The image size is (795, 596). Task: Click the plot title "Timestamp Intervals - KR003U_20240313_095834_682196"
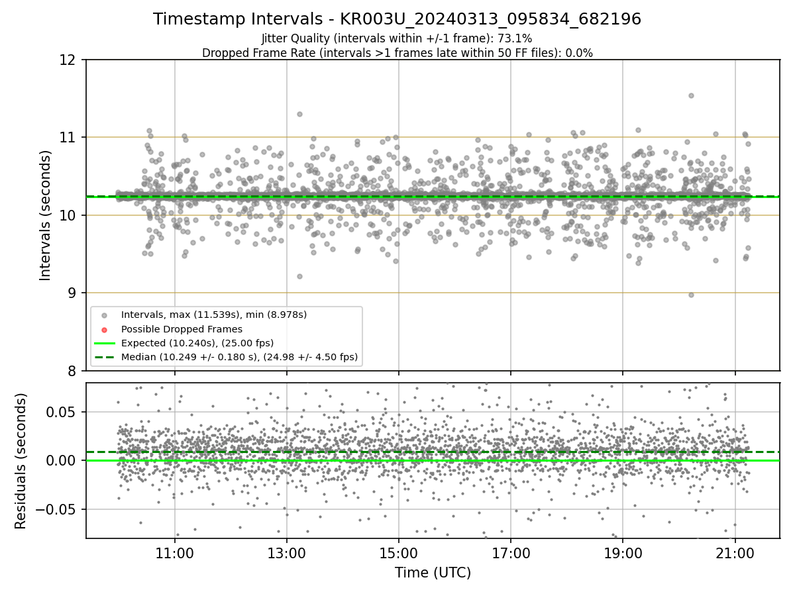(397, 19)
